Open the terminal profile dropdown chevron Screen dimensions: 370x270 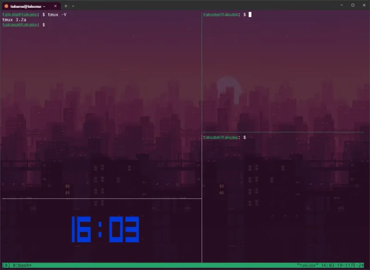tap(73, 6)
